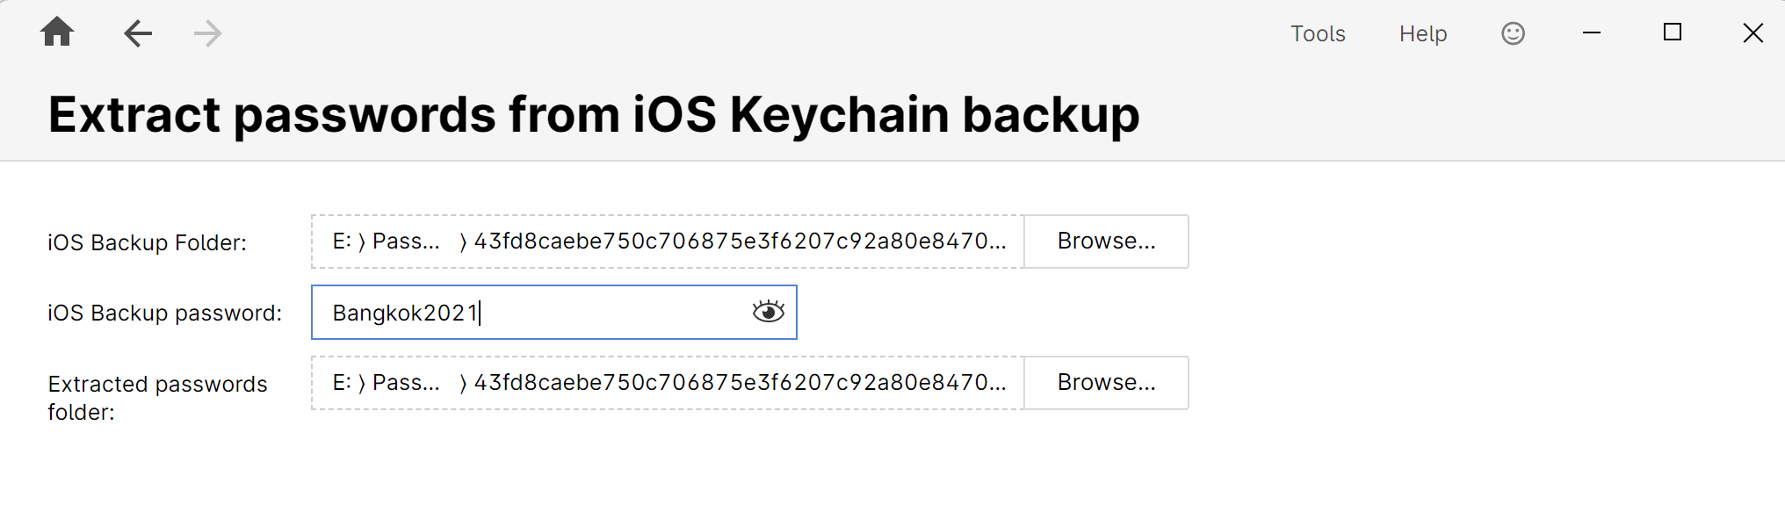Select the 43fd8caebe backup folder breadcrumb
This screenshot has height=512, width=1785.
tap(738, 241)
